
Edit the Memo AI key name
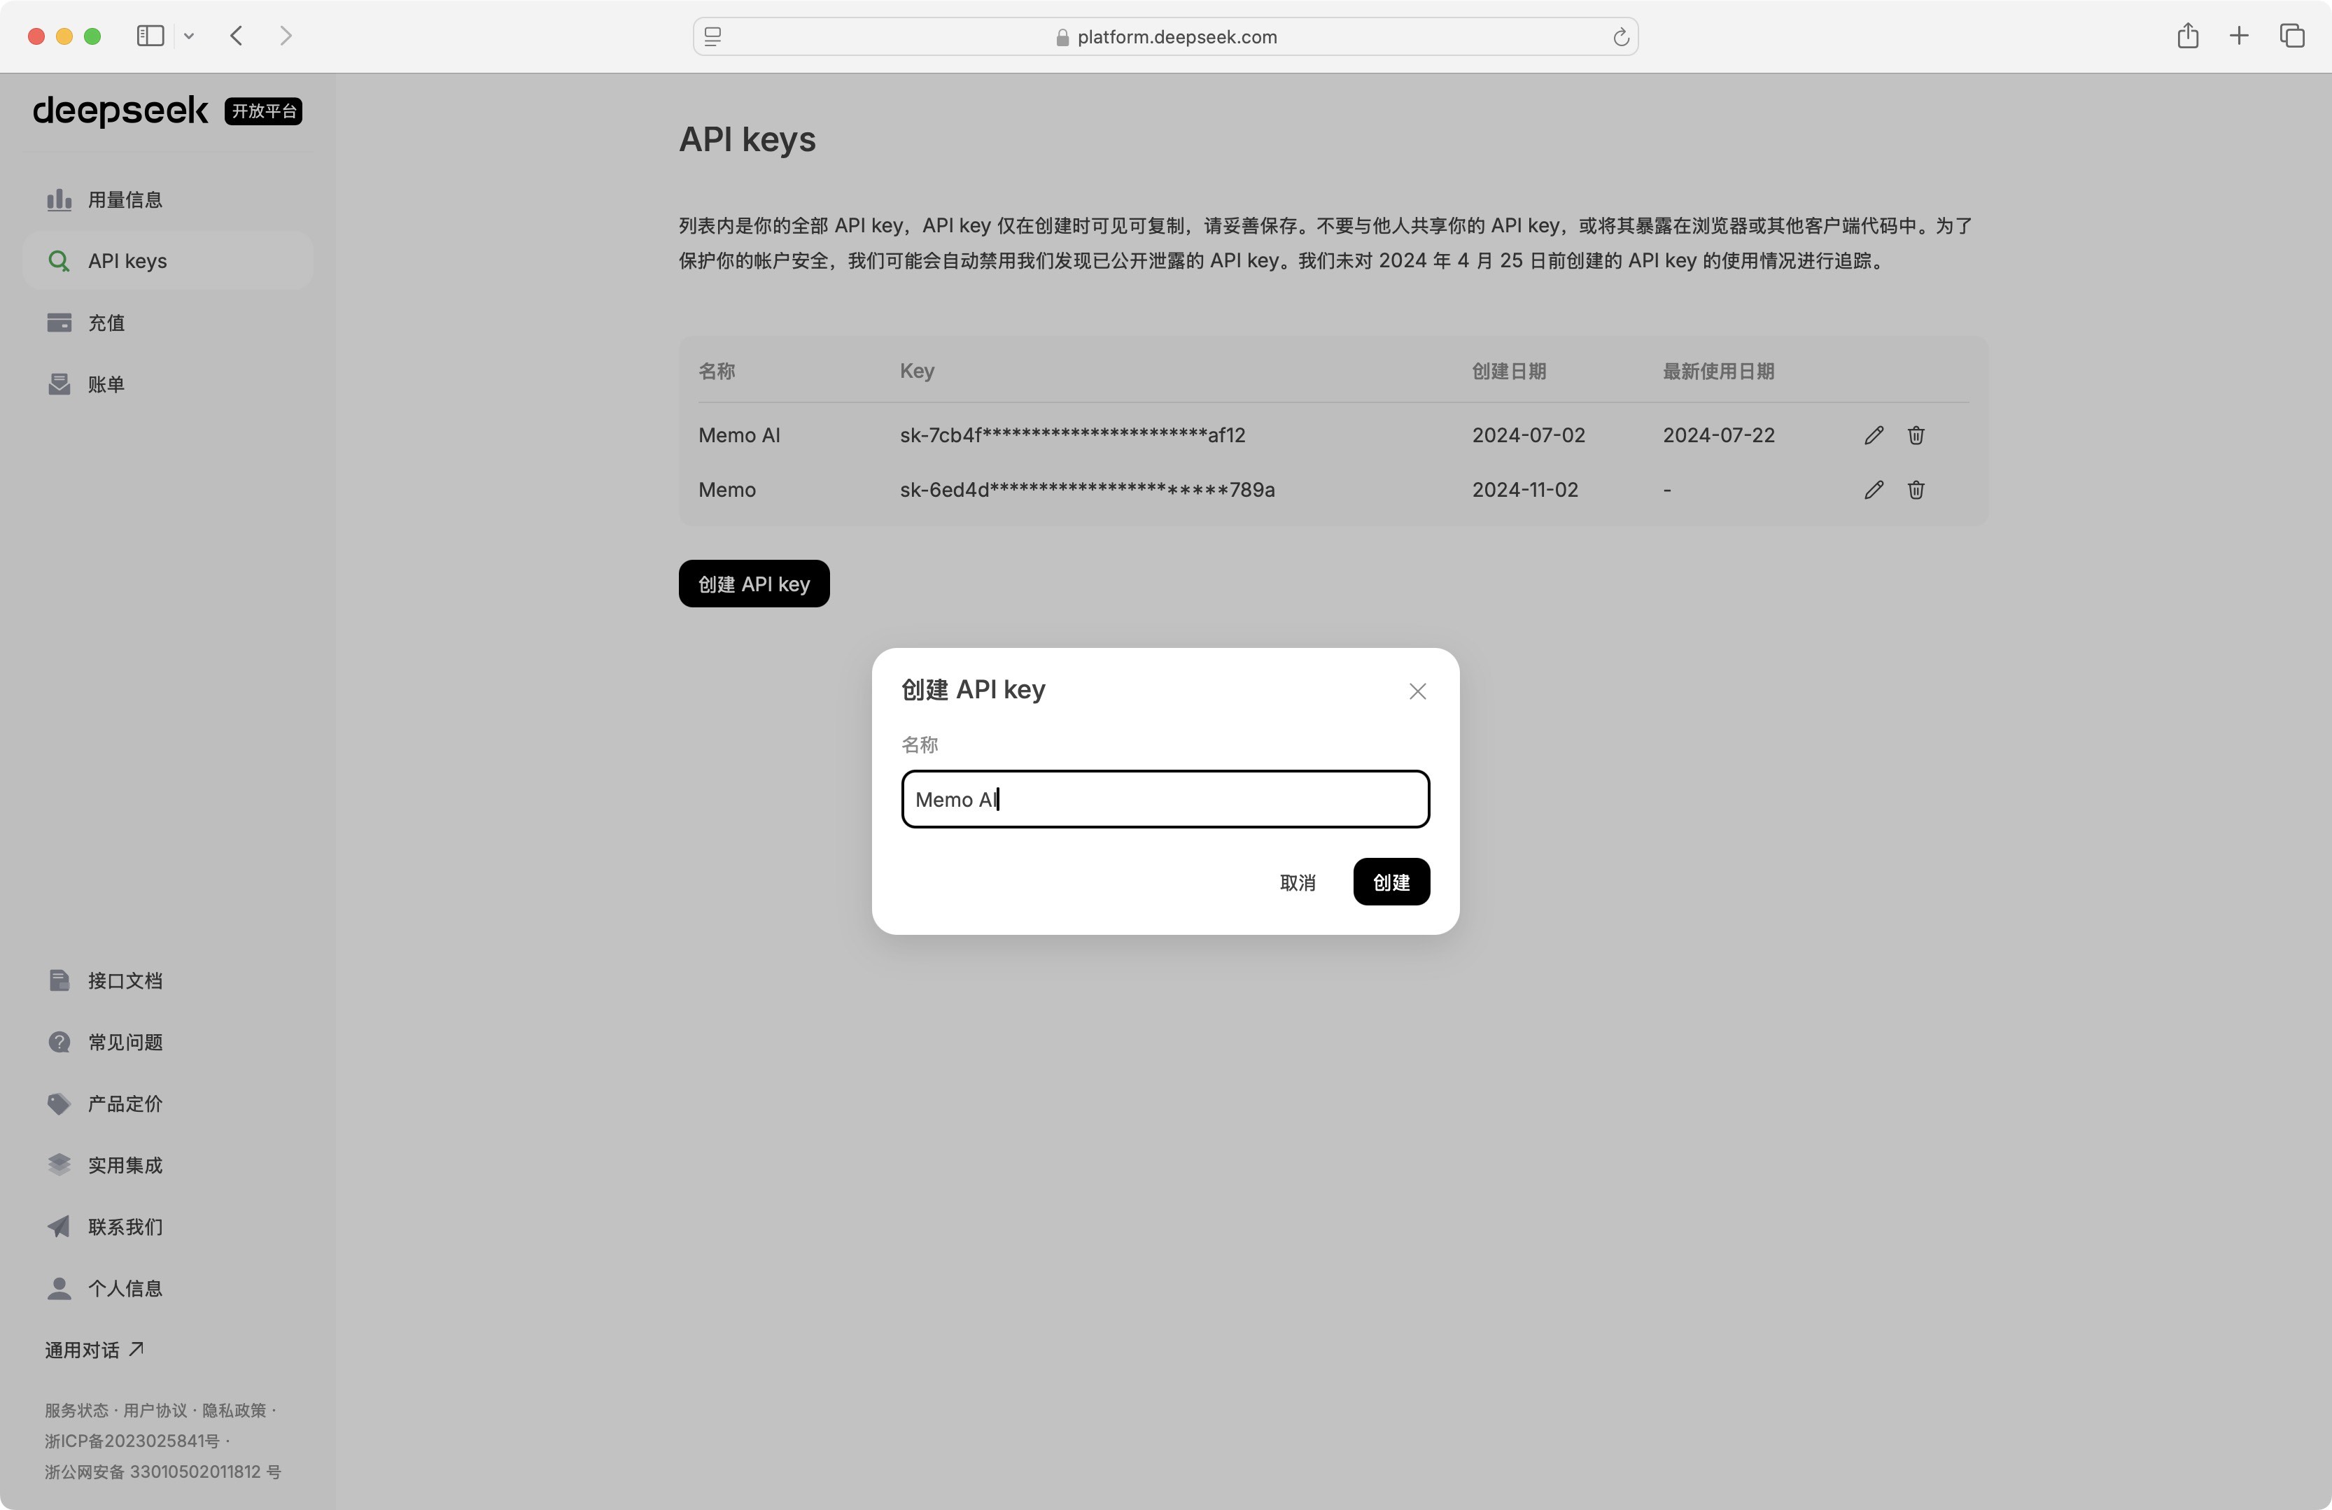(x=1874, y=435)
